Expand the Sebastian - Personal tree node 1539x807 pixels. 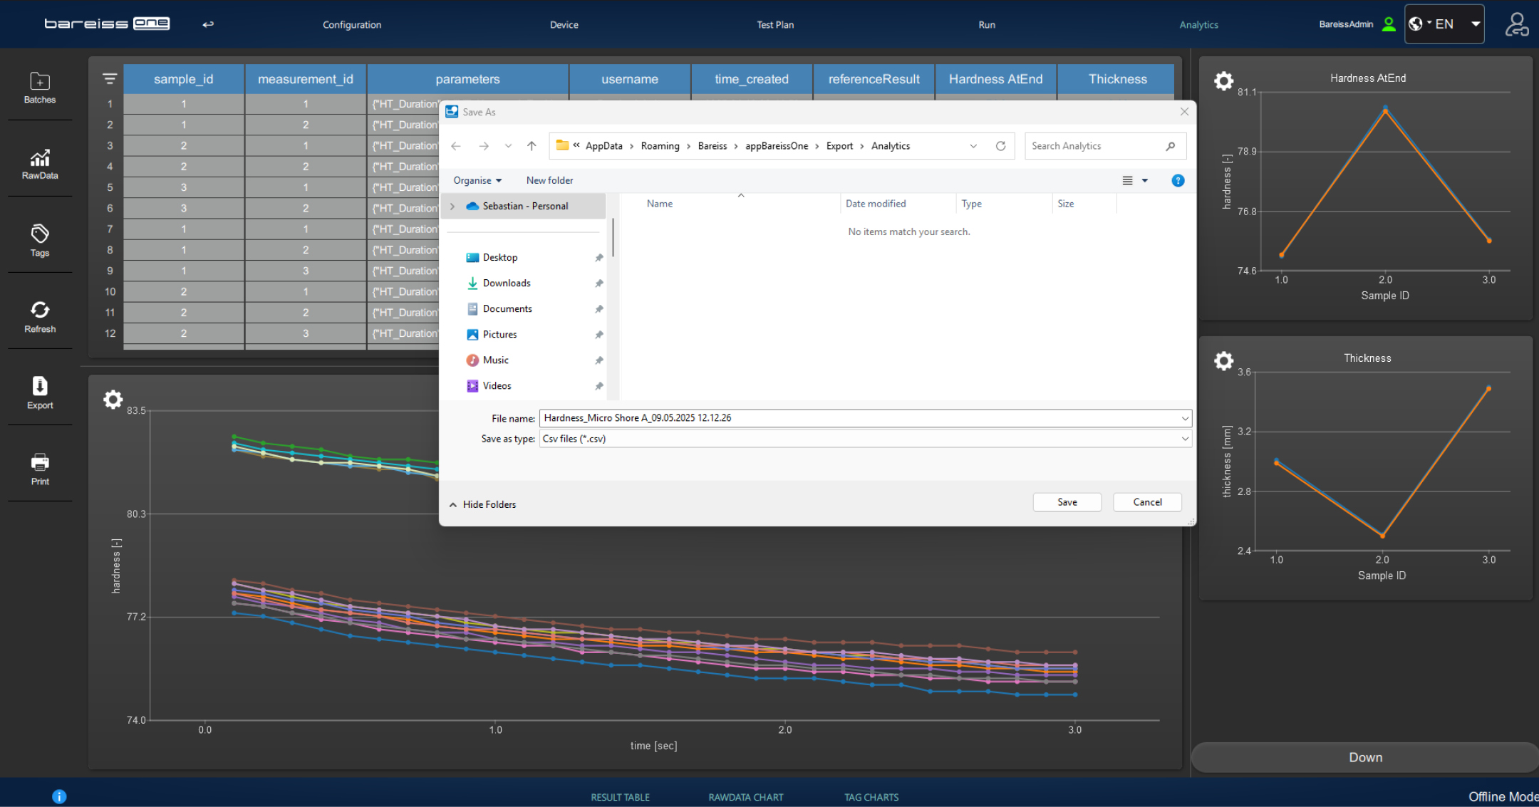[x=452, y=206]
